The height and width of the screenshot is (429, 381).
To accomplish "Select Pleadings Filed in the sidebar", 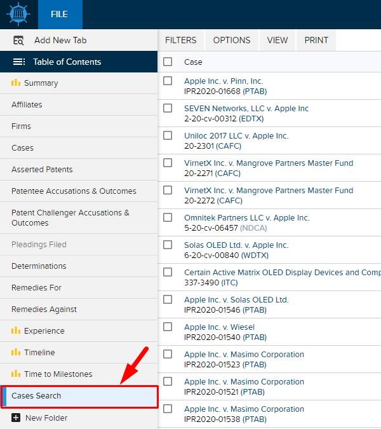I will click(79, 244).
